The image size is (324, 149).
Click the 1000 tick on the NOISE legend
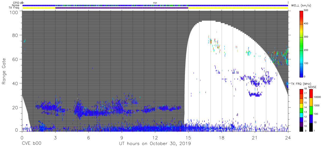point(317,105)
